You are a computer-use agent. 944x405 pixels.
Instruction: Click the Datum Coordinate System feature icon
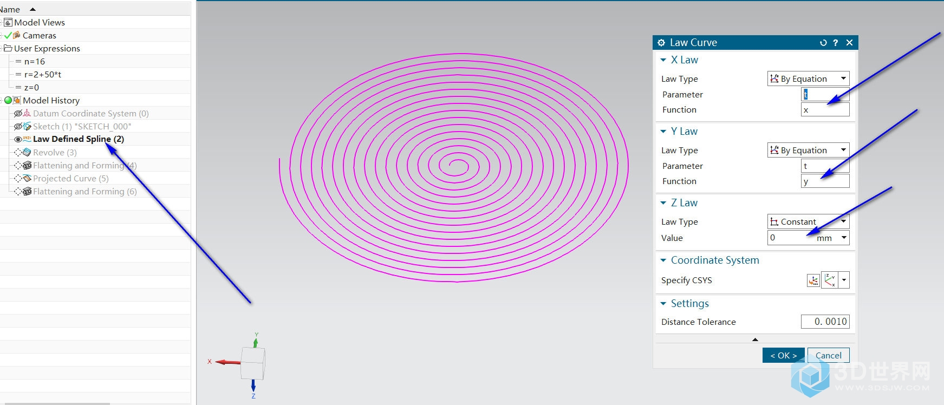(27, 113)
